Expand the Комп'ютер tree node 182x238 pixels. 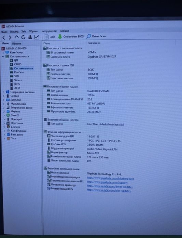(3, 53)
